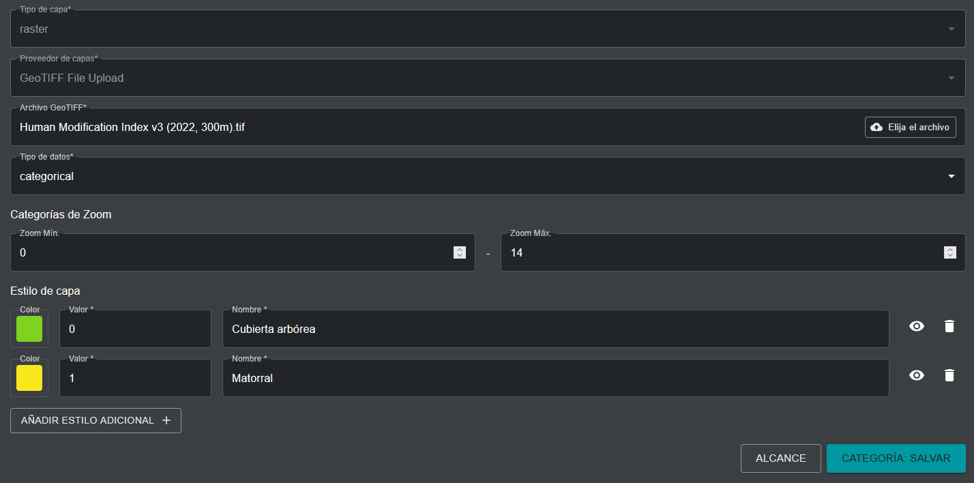Open the green color swatch
This screenshot has height=483, width=974.
(29, 329)
